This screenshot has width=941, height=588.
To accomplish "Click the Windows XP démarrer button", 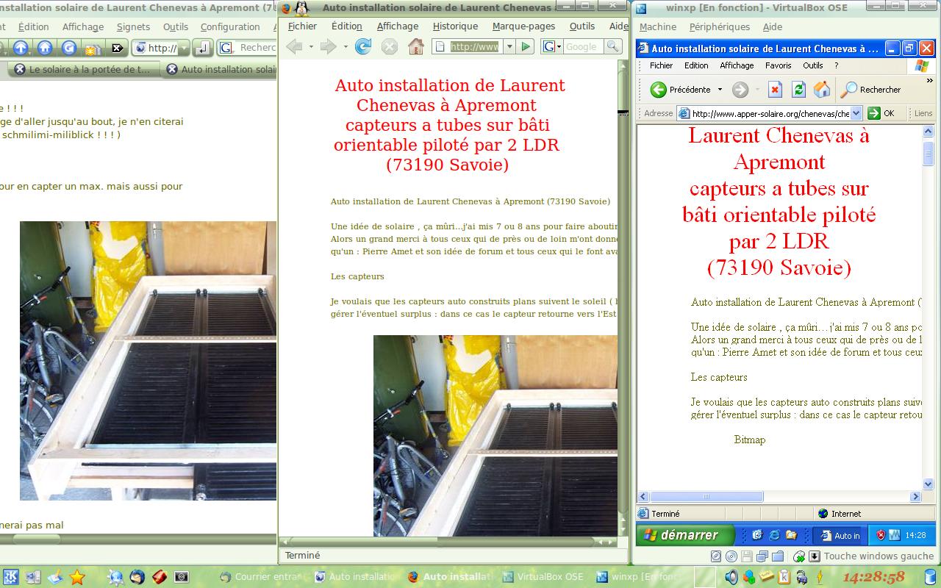I will tap(685, 535).
